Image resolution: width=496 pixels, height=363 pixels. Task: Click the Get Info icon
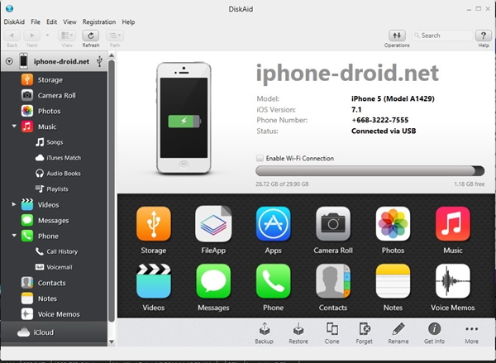(x=434, y=329)
